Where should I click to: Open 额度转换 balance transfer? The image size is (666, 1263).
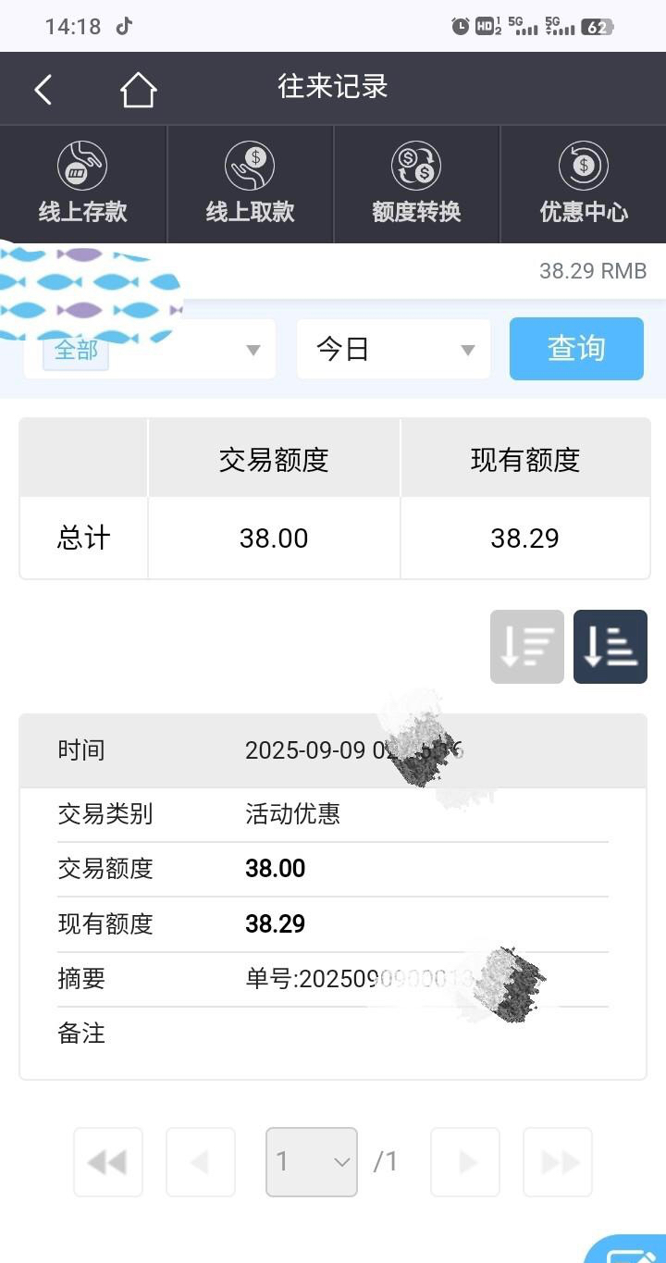click(416, 184)
